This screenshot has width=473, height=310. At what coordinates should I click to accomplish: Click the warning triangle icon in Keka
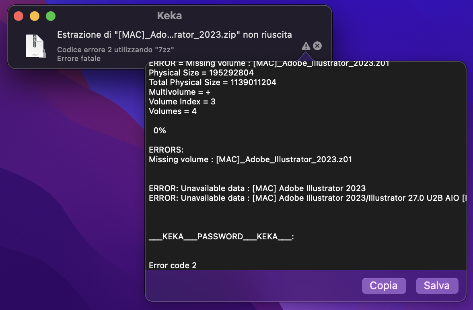(306, 46)
